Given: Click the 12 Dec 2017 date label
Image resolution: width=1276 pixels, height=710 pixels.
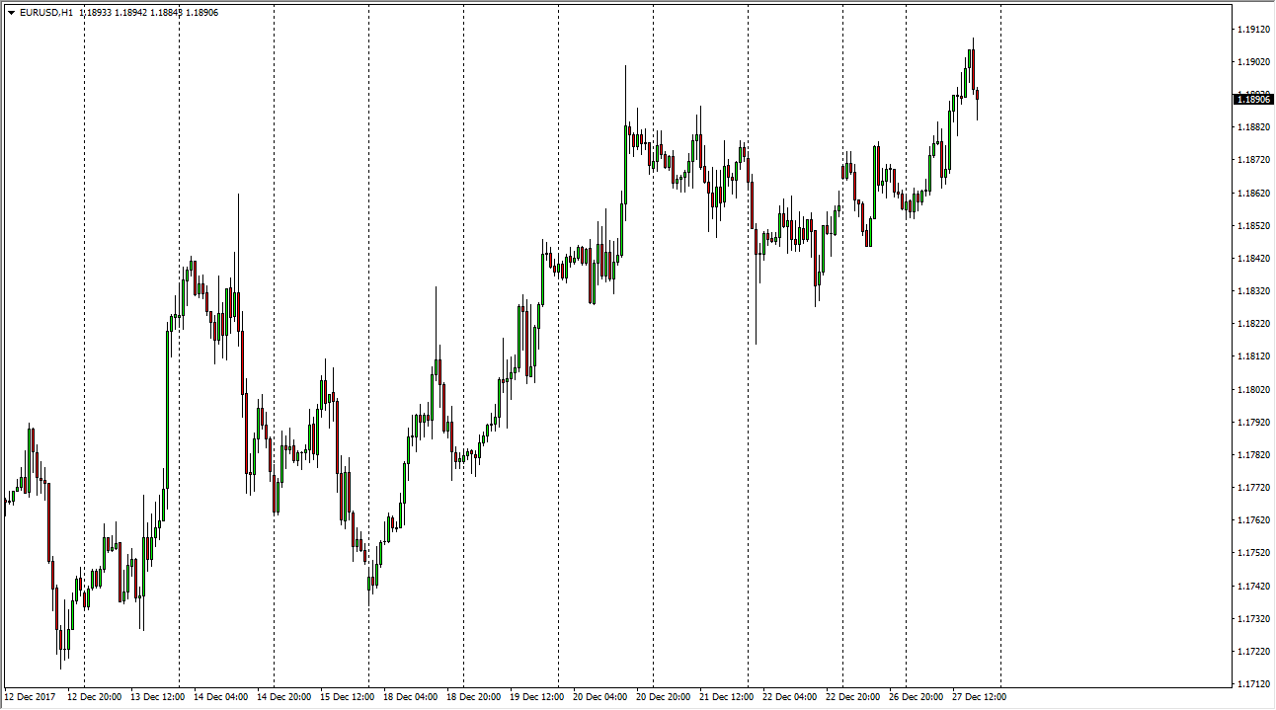Looking at the screenshot, I should pos(31,697).
